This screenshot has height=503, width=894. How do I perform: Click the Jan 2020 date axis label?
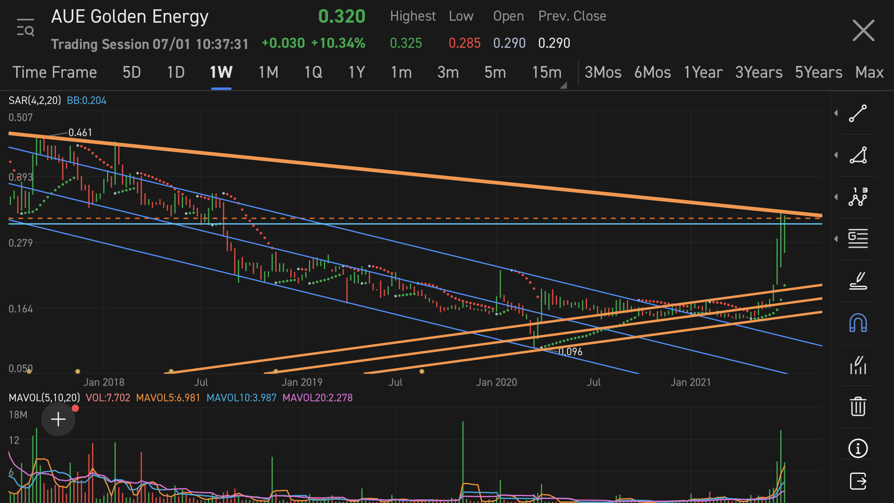point(496,382)
